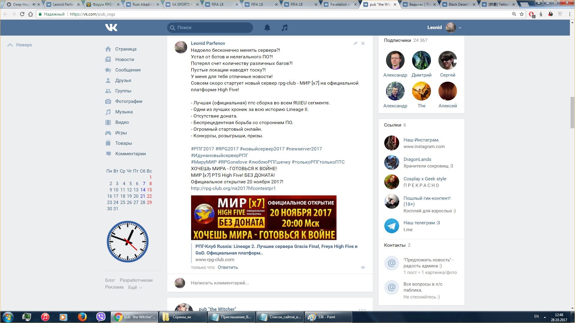575x323 pixels.
Task: Click the VK logo in the header
Action: click(x=111, y=28)
